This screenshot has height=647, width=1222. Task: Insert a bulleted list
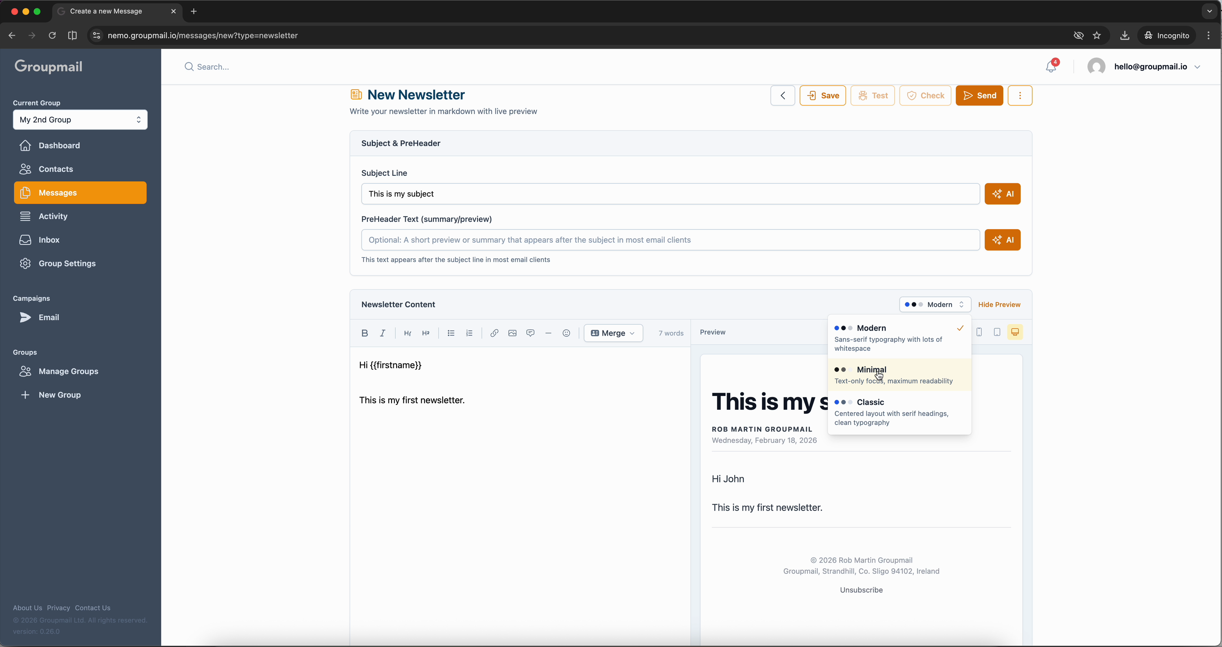pyautogui.click(x=451, y=333)
